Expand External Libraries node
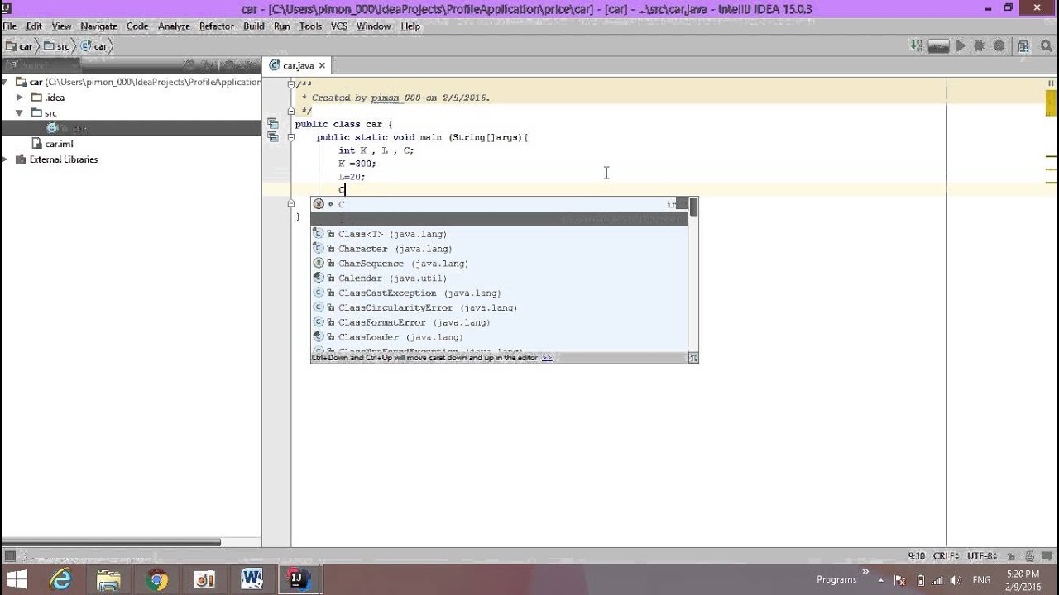 [x=7, y=159]
